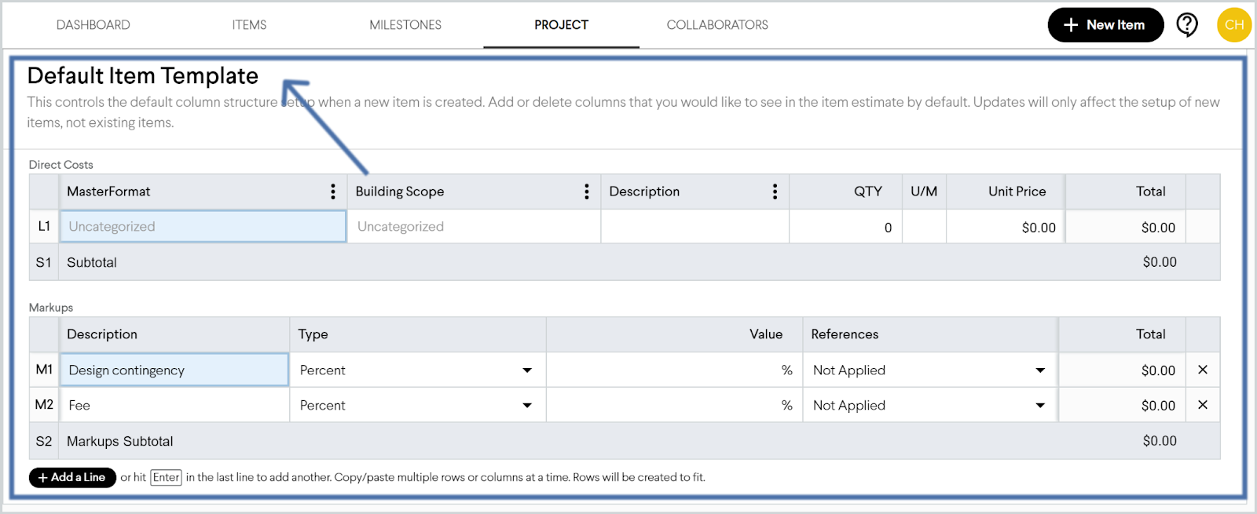Click the CH user avatar
This screenshot has width=1257, height=514.
(x=1233, y=25)
